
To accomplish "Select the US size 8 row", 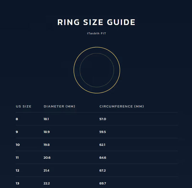I will point(97,119).
